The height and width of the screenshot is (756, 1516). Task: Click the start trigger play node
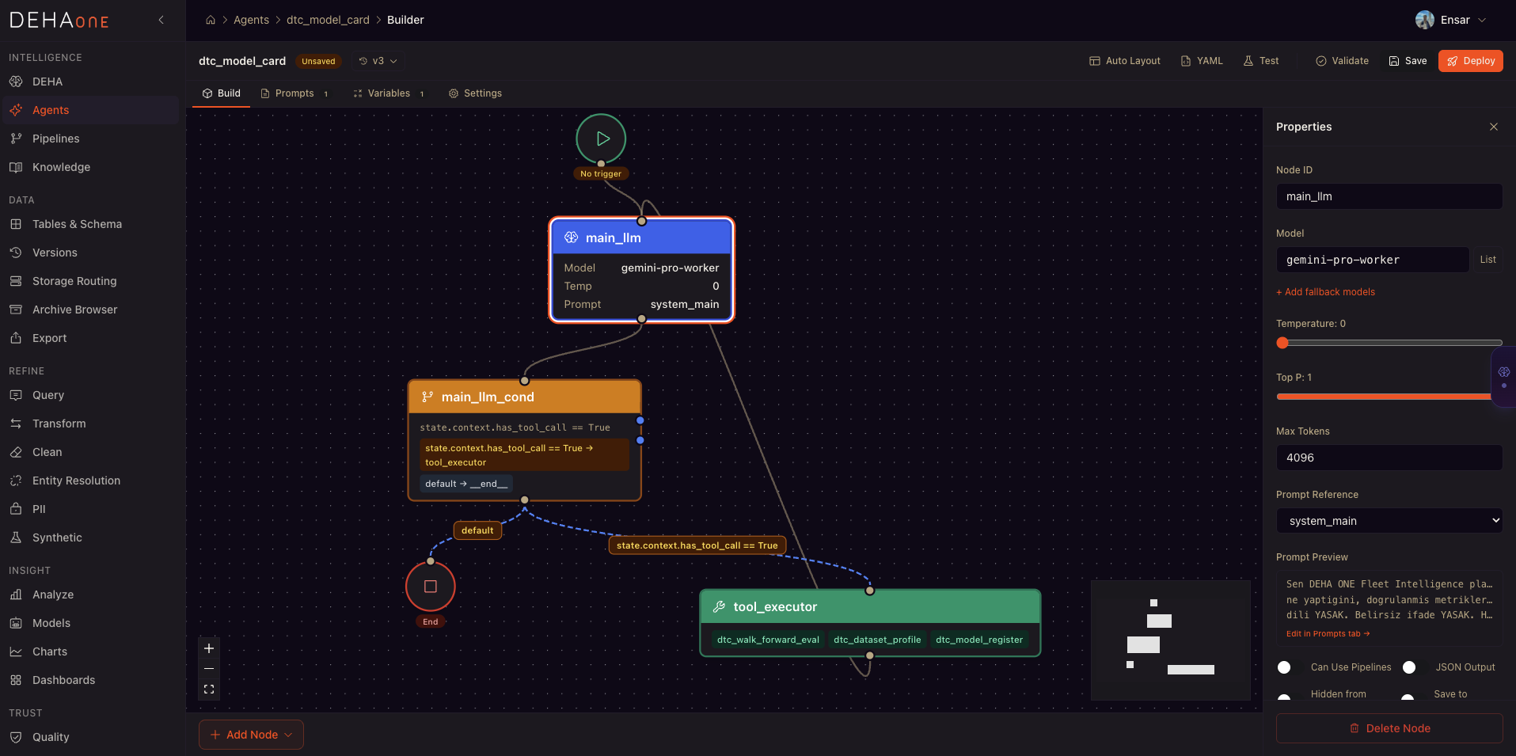[x=601, y=139]
